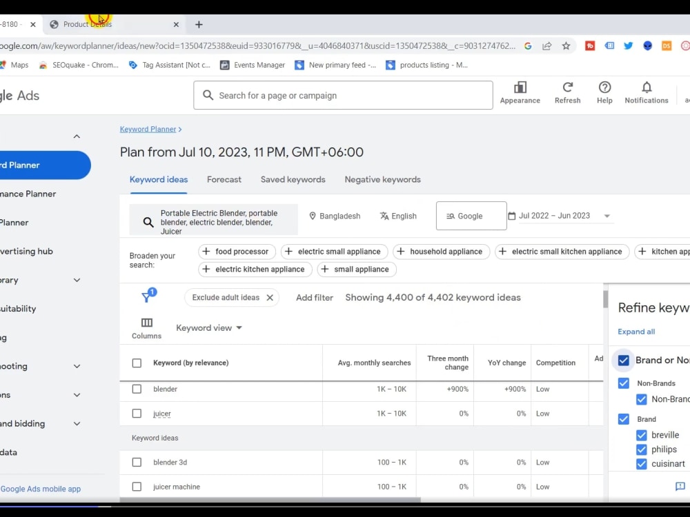Image resolution: width=690 pixels, height=517 pixels.
Task: Switch to the Forecast tab
Action: point(224,180)
